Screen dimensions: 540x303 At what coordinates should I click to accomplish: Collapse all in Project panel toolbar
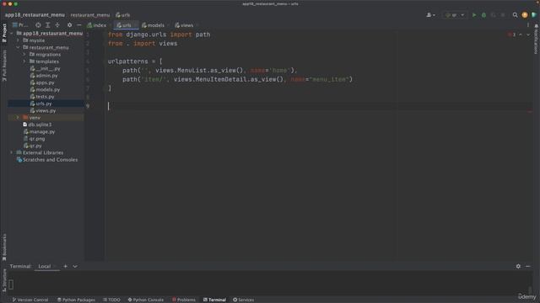pos(57,25)
